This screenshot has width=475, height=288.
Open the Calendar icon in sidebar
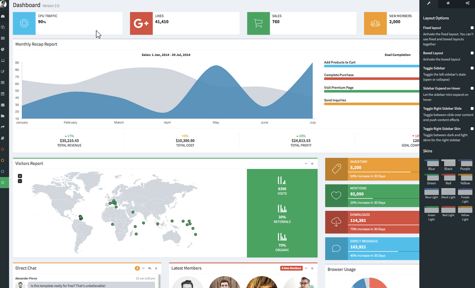point(3,94)
